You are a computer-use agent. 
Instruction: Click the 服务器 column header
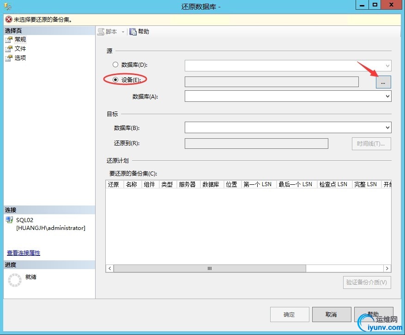click(188, 184)
